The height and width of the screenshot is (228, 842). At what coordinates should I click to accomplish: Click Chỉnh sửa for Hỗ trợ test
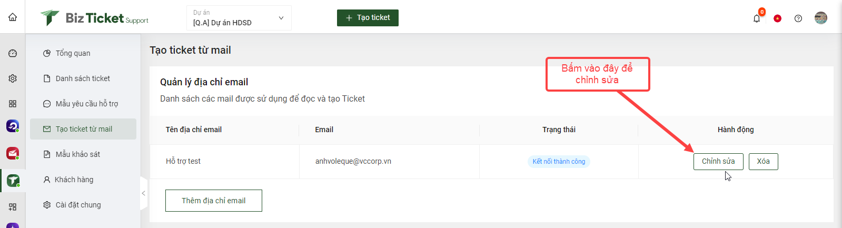(718, 162)
